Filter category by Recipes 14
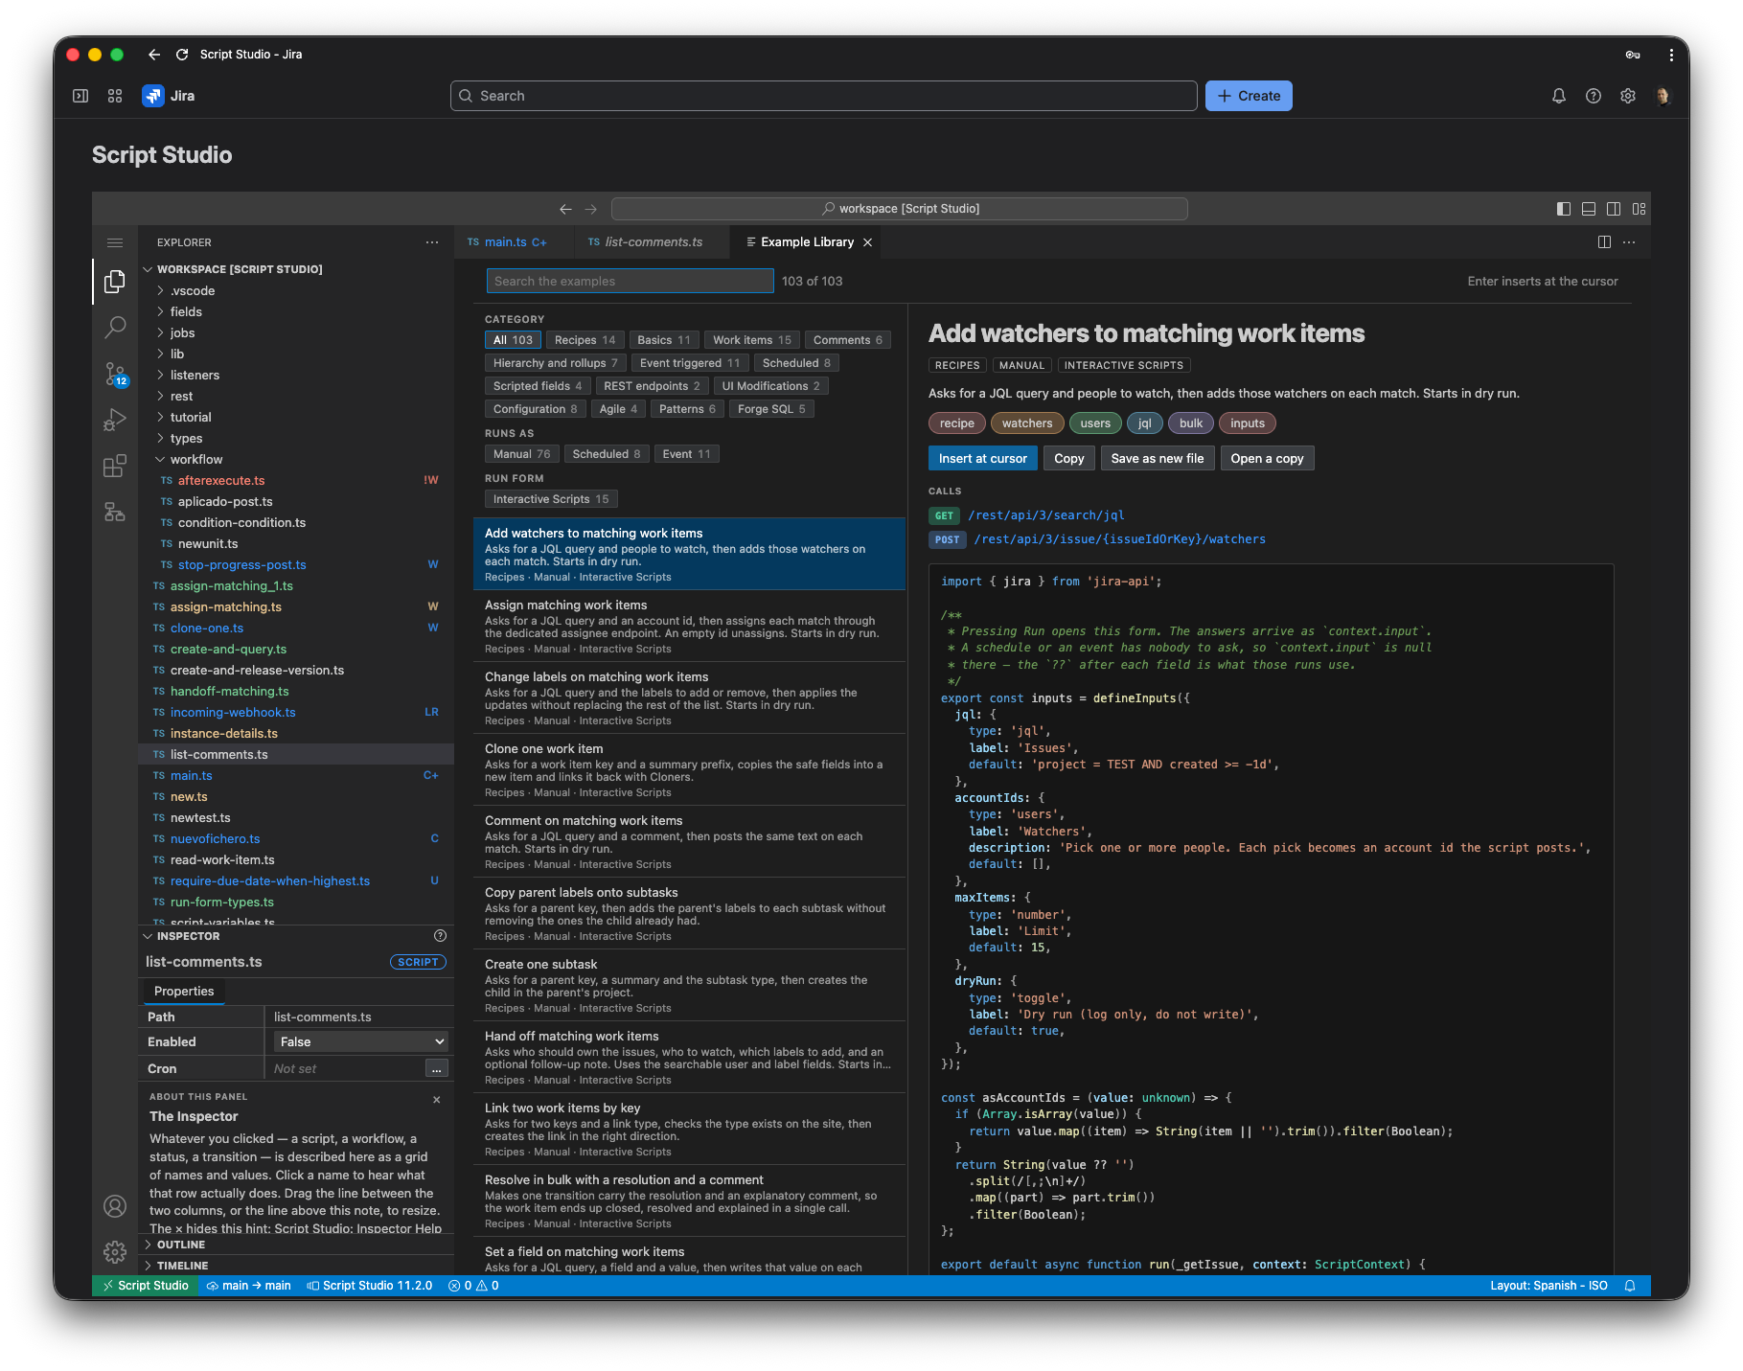Viewport: 1743px width, 1371px height. [585, 340]
